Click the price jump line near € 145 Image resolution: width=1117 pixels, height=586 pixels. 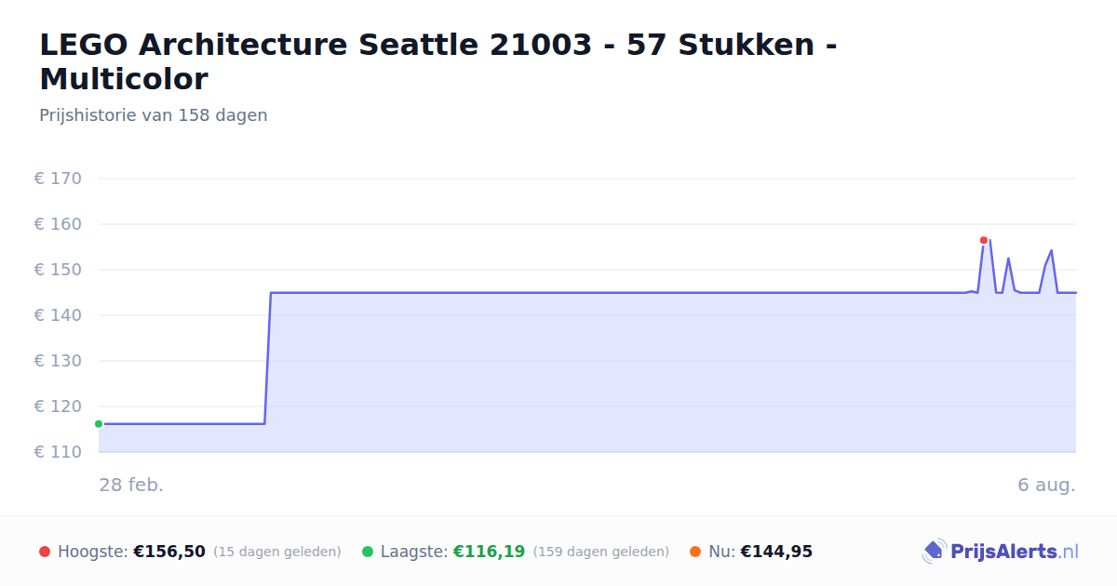click(267, 358)
